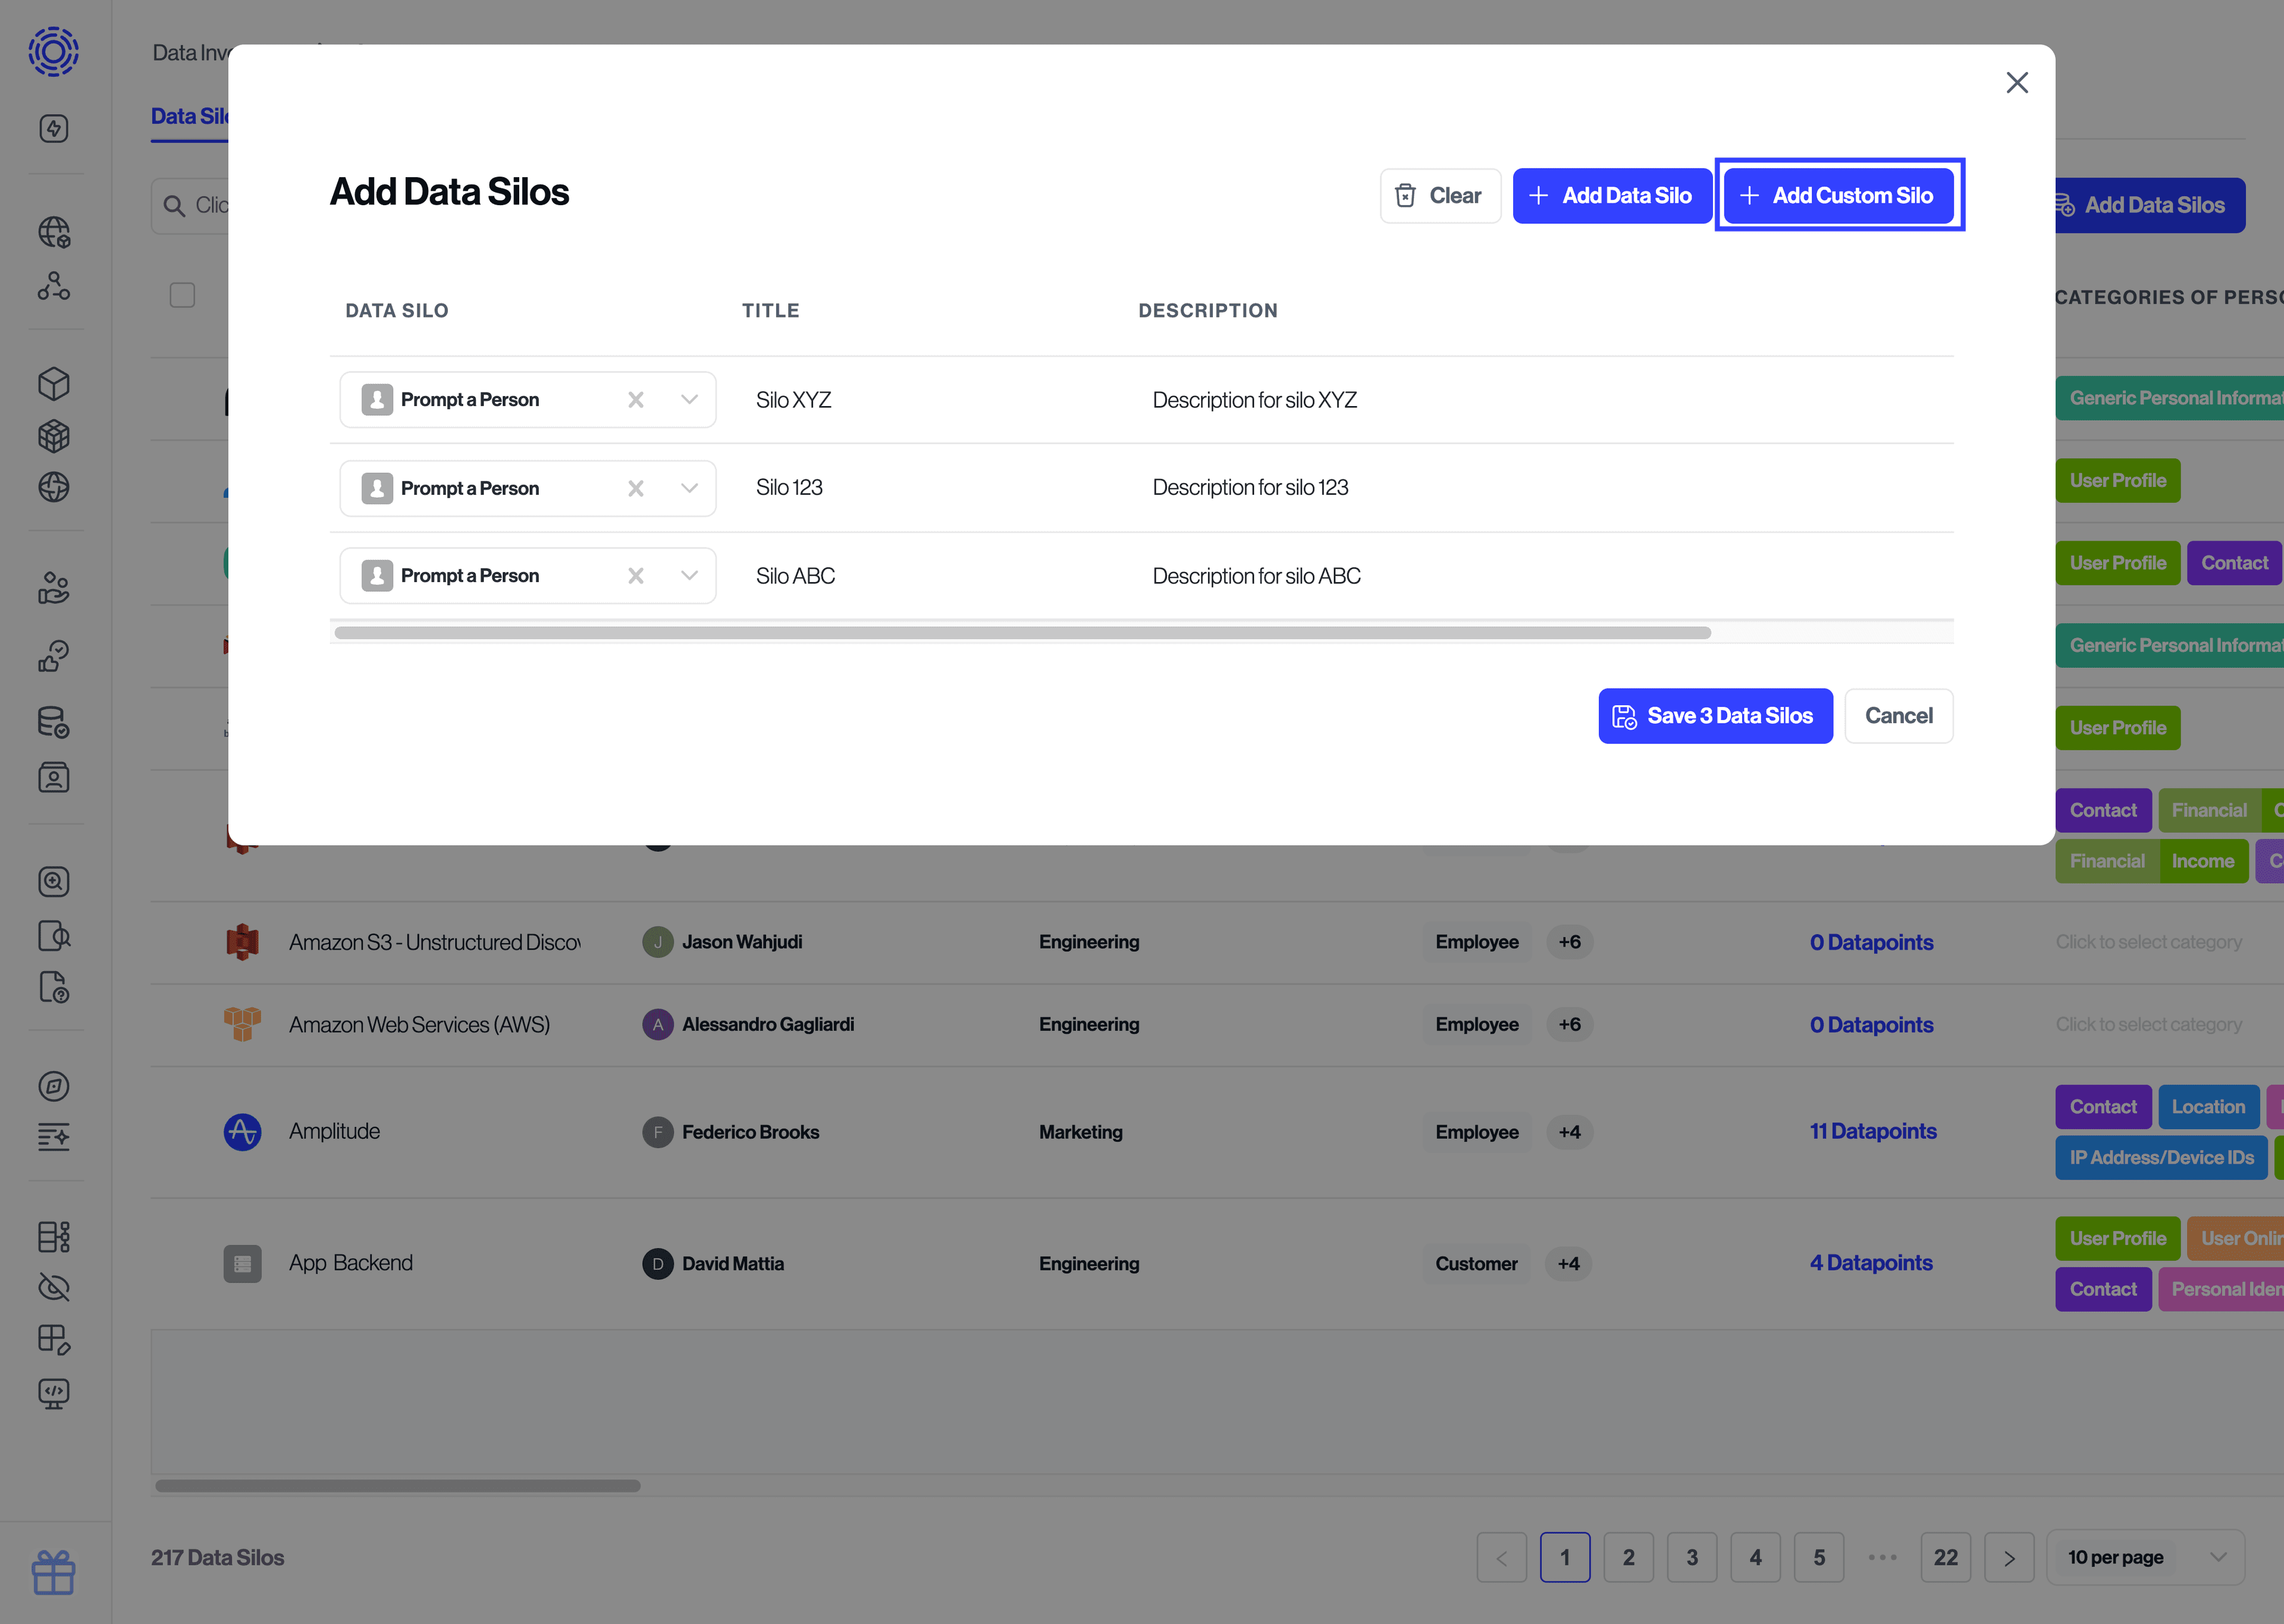Open the compass sidebar icon

tap(54, 1086)
